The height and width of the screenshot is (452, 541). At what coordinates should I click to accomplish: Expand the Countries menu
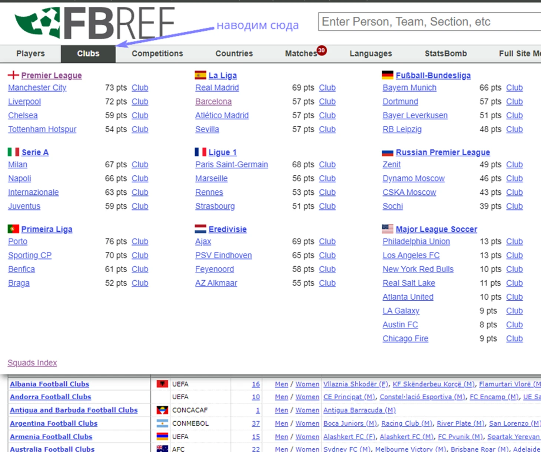click(234, 54)
